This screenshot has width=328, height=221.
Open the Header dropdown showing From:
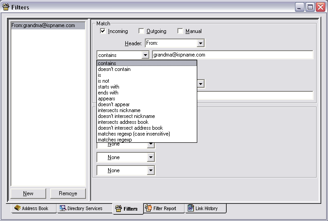point(201,43)
